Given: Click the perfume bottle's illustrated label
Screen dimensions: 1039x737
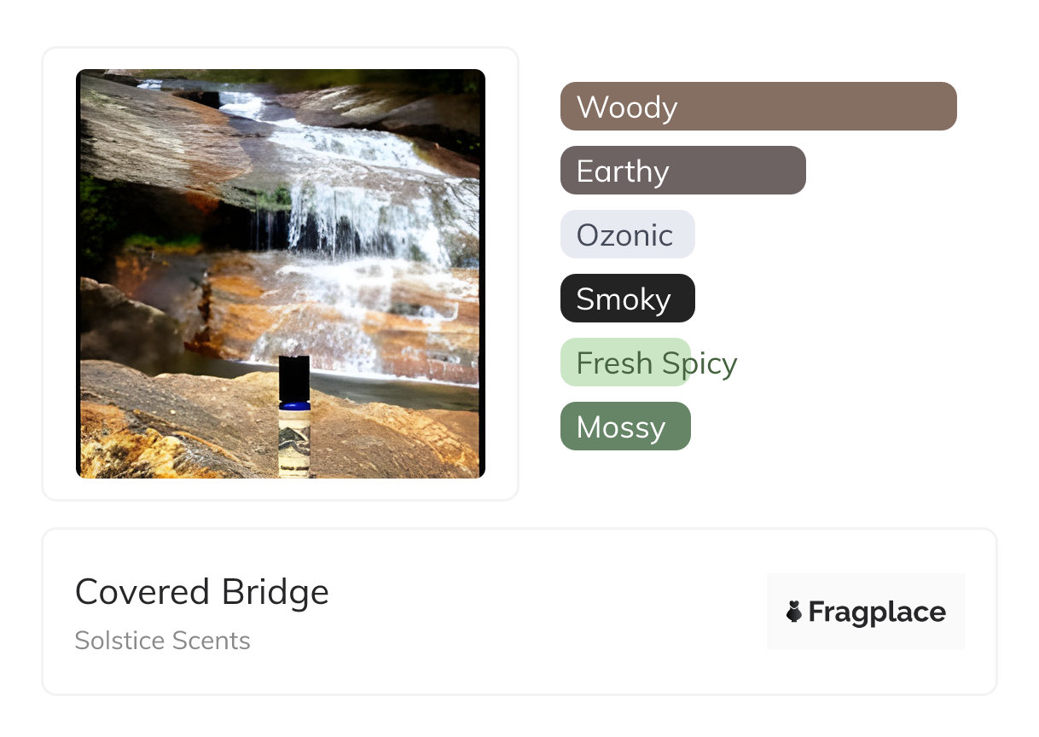Looking at the screenshot, I should click(293, 444).
